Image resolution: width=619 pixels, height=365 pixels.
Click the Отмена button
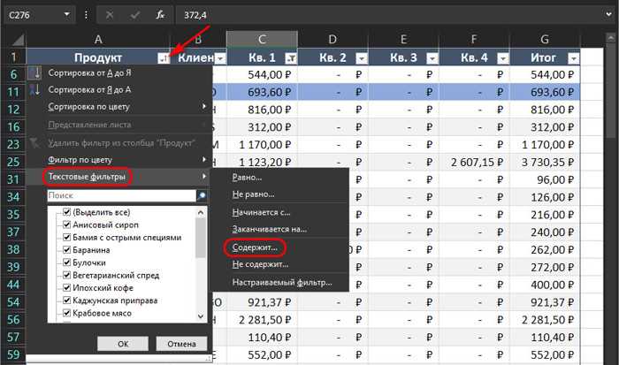point(181,344)
